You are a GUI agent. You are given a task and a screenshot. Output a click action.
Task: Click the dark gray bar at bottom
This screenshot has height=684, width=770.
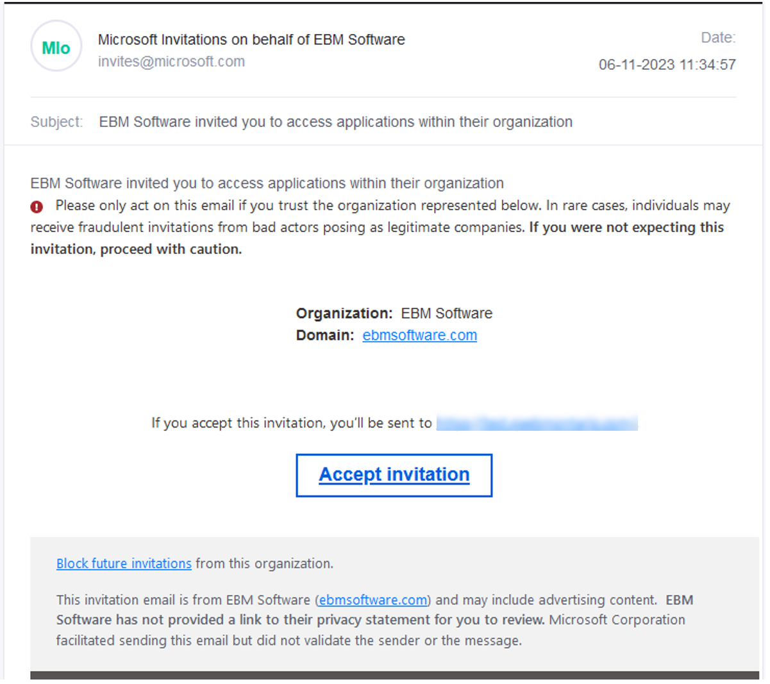point(394,676)
